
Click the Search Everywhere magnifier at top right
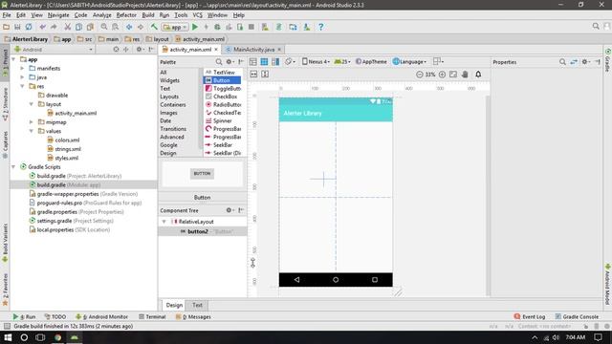coord(596,26)
